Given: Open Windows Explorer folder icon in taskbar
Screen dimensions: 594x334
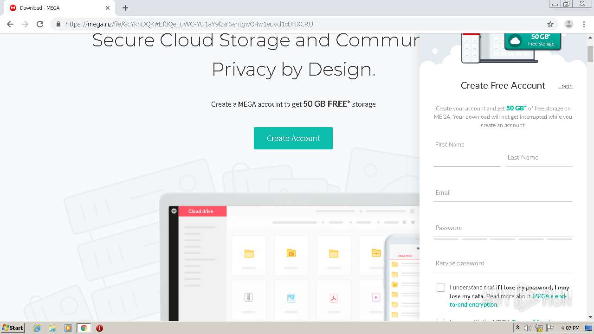Looking at the screenshot, I should click(x=52, y=328).
